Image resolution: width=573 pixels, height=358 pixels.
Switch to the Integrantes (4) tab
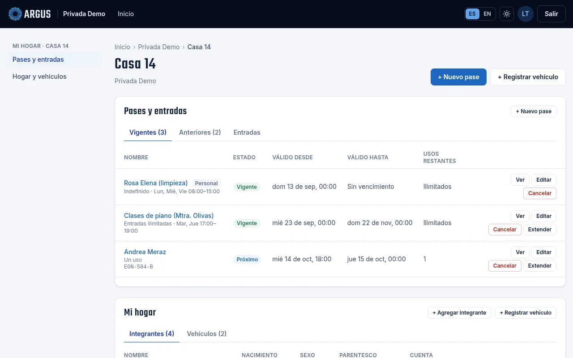(152, 334)
